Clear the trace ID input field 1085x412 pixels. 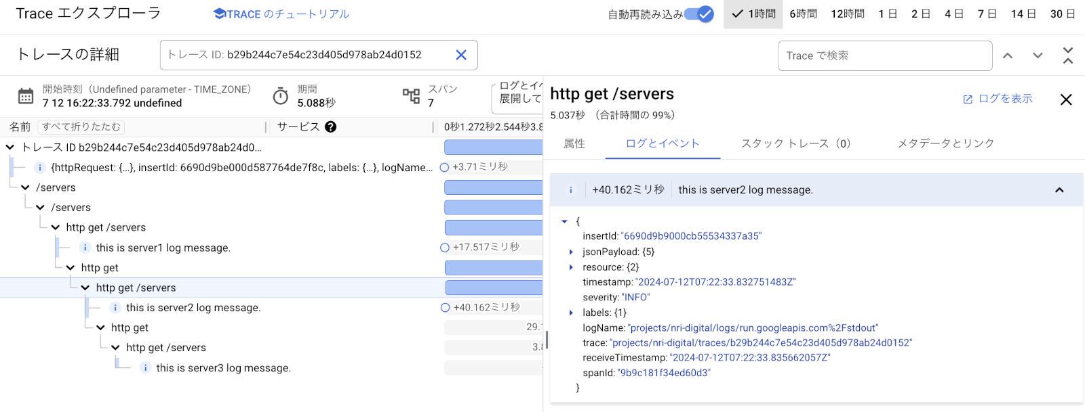(x=461, y=55)
